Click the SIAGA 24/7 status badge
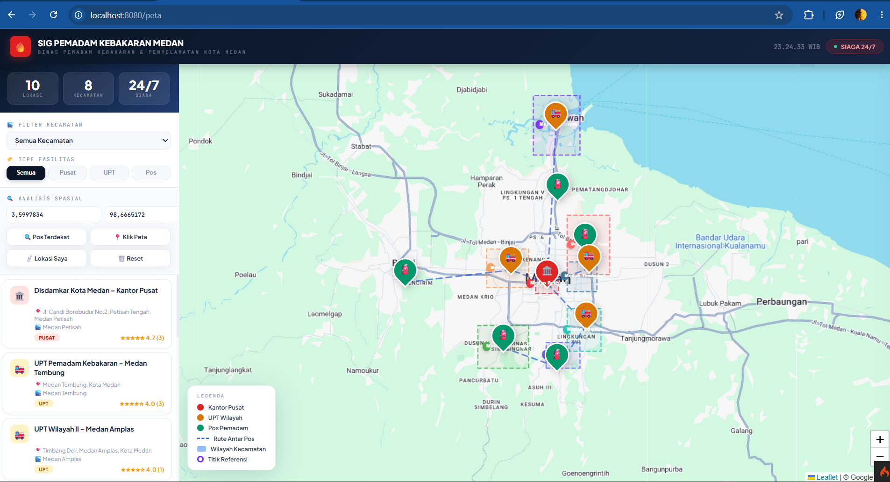Screen dimensions: 890x482 (x=854, y=47)
